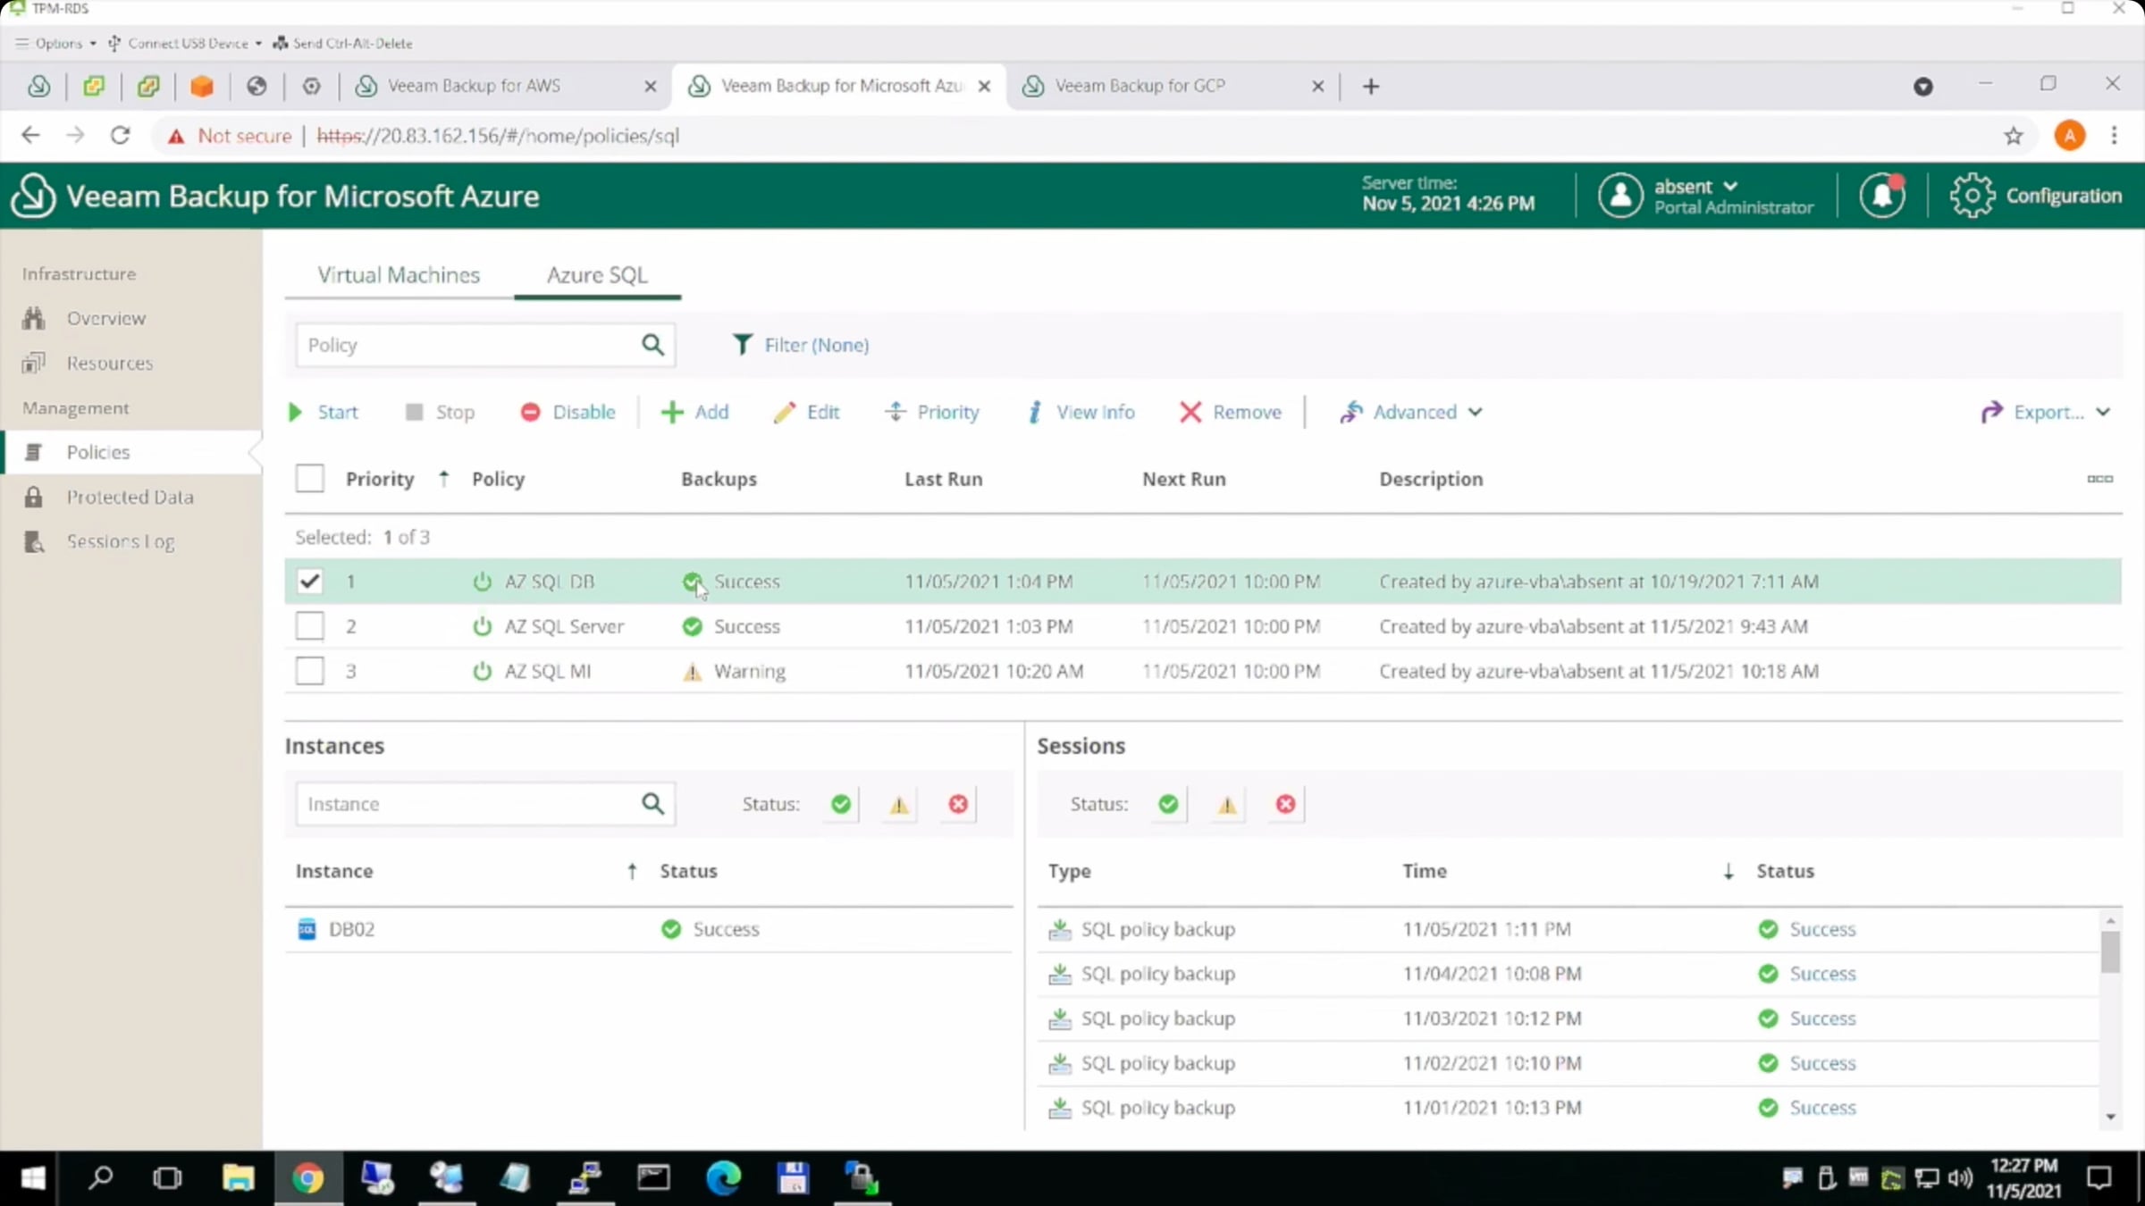
Task: Expand the Advanced dropdown menu
Action: pyautogui.click(x=1412, y=412)
